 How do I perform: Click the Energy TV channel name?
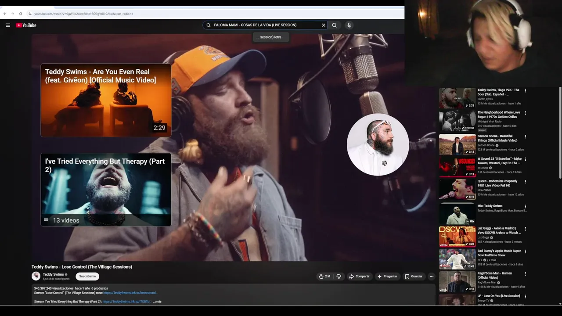(x=484, y=301)
